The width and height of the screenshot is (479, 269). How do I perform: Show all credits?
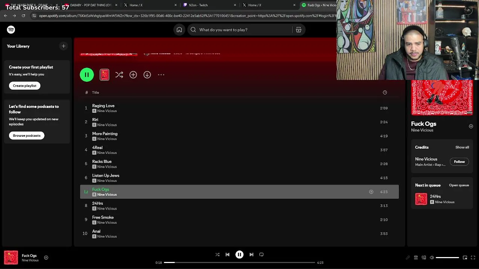(462, 147)
